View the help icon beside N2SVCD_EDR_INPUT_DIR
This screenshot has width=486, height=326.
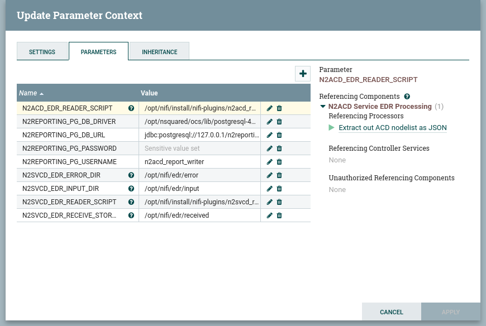(131, 188)
